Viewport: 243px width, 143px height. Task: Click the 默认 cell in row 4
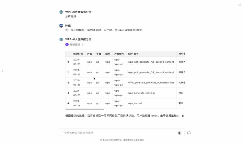(x=181, y=103)
